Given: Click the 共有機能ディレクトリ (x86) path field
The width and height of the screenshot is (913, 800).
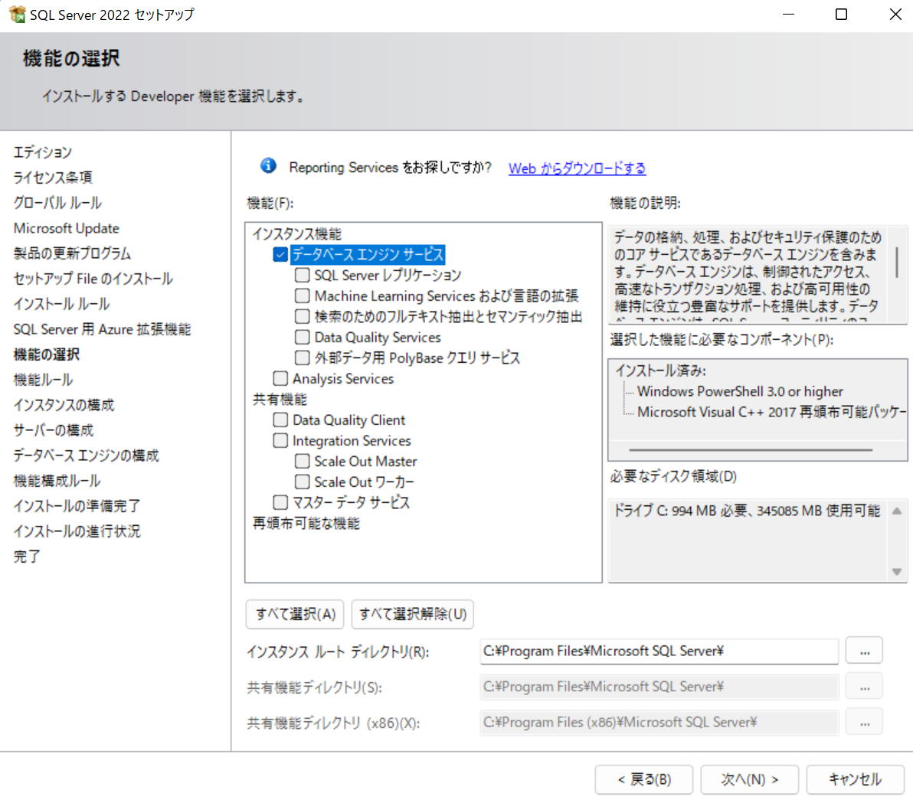Looking at the screenshot, I should tap(659, 722).
